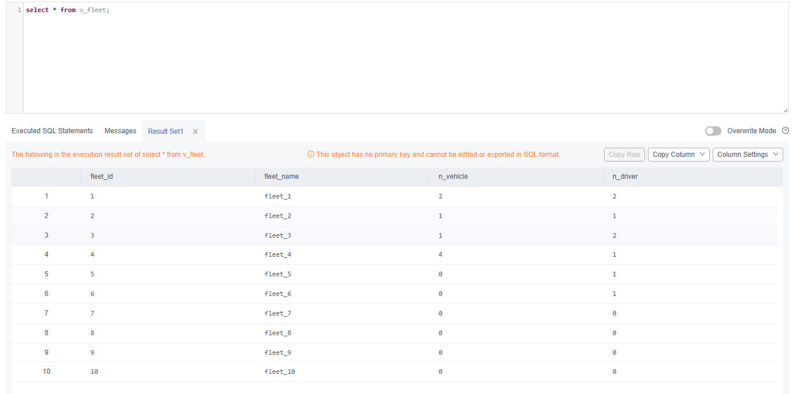Click line number 1 in editor gutter
The image size is (793, 394).
[19, 10]
